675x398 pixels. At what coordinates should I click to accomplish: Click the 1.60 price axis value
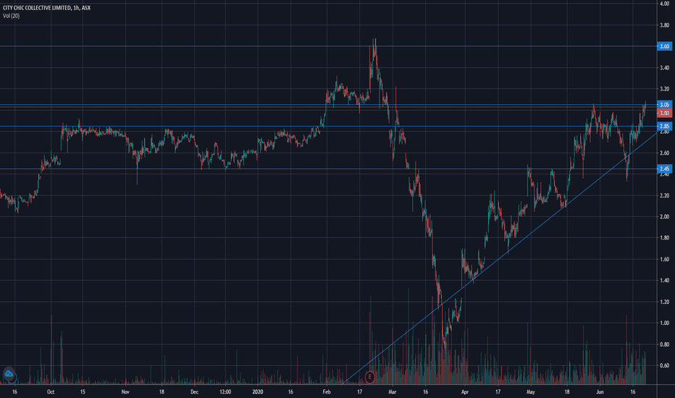point(664,259)
